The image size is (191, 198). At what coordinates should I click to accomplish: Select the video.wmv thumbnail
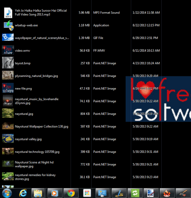[x=8, y=50]
